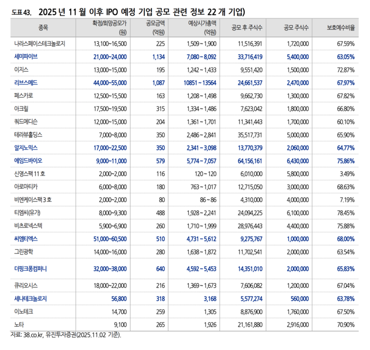This screenshot has height=350, width=370.
Task: Click share count 35,517,731
Action: pyautogui.click(x=250, y=135)
